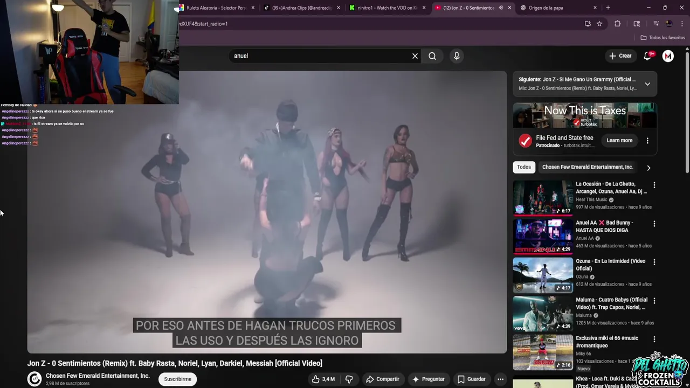The width and height of the screenshot is (690, 388).
Task: Open the browser three-dot menu
Action: click(x=682, y=24)
